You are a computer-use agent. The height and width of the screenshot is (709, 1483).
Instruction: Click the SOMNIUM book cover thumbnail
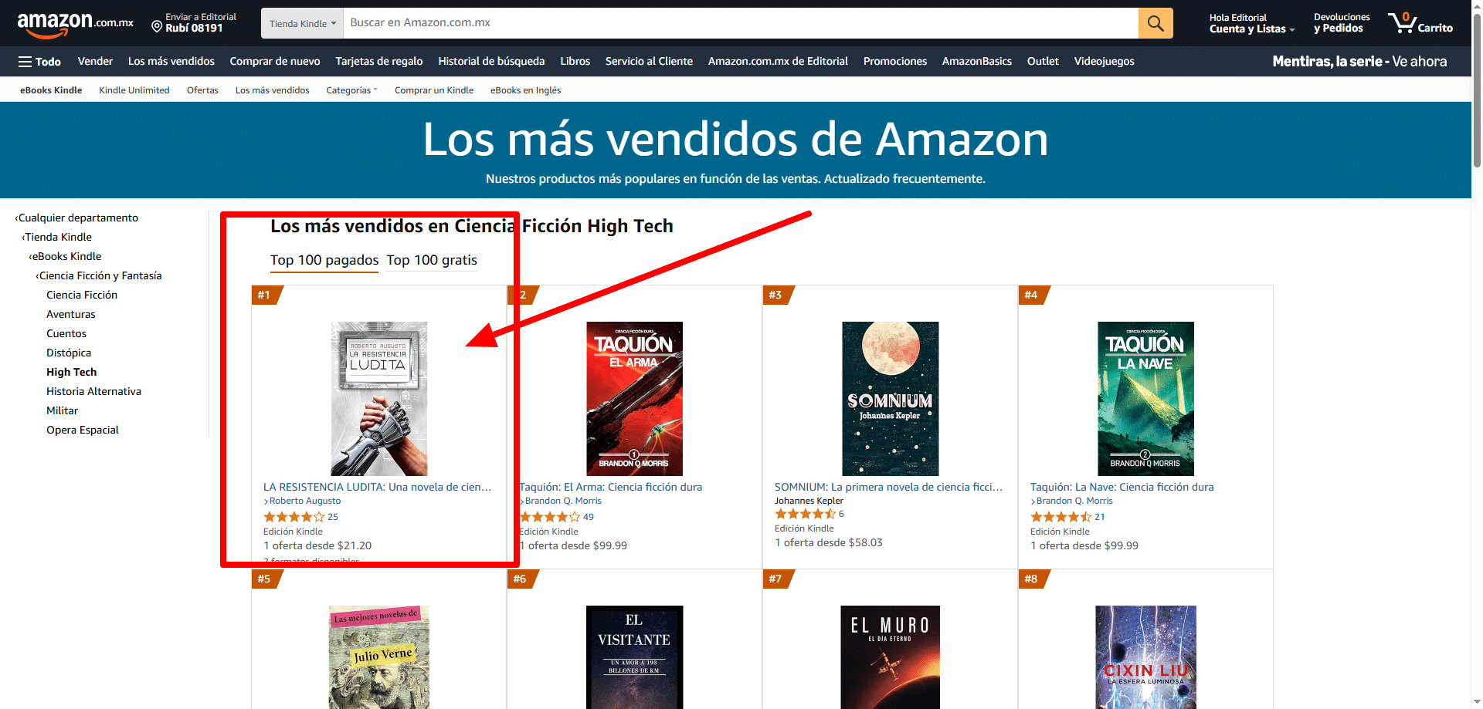tap(891, 399)
